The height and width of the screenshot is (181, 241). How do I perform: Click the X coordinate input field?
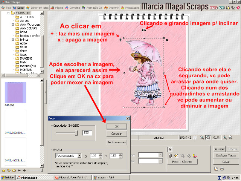point(95,156)
